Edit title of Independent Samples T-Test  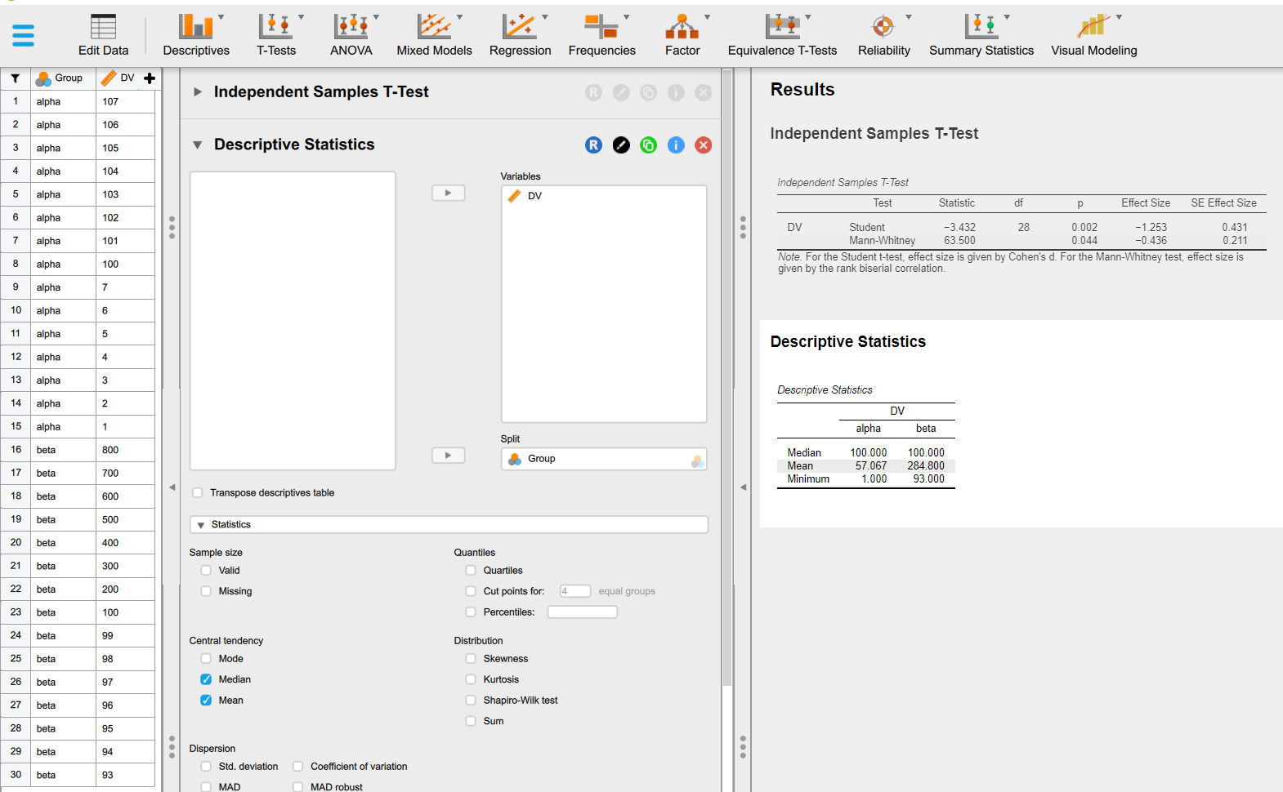[621, 93]
